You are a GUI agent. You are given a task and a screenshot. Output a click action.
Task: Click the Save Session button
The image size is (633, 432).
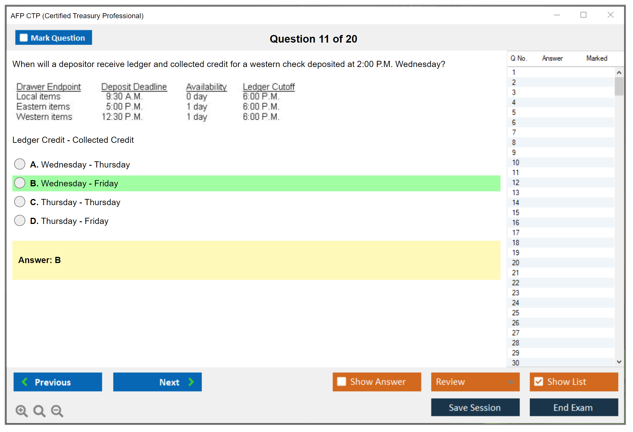[475, 407]
